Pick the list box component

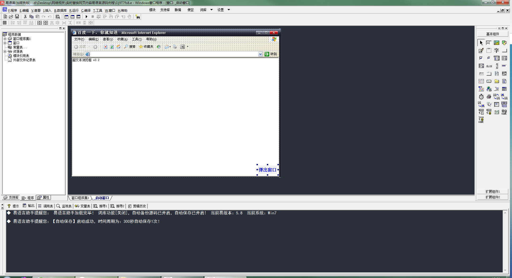pyautogui.click(x=504, y=58)
